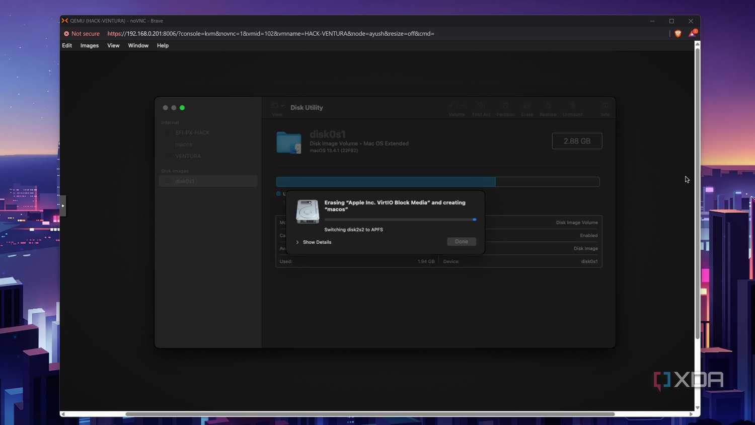The width and height of the screenshot is (755, 425).
Task: Open the Window menu
Action: pos(138,45)
